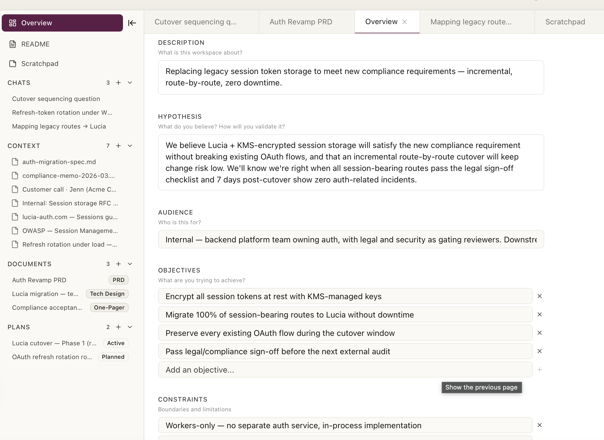604x440 pixels.
Task: Click the file icon for OWASP Session Management
Action: point(15,231)
